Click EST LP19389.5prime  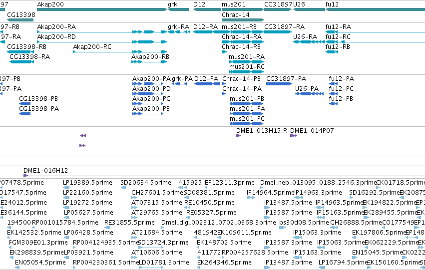[x=66, y=188]
